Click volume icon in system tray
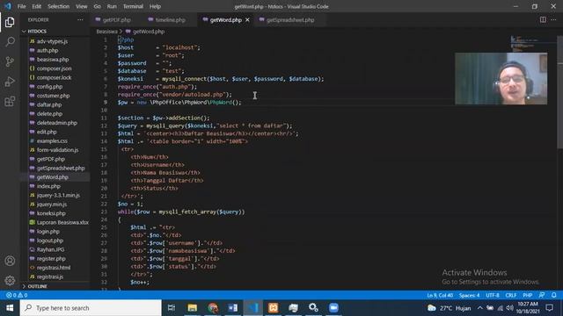This screenshot has height=316, width=563. (x=509, y=308)
